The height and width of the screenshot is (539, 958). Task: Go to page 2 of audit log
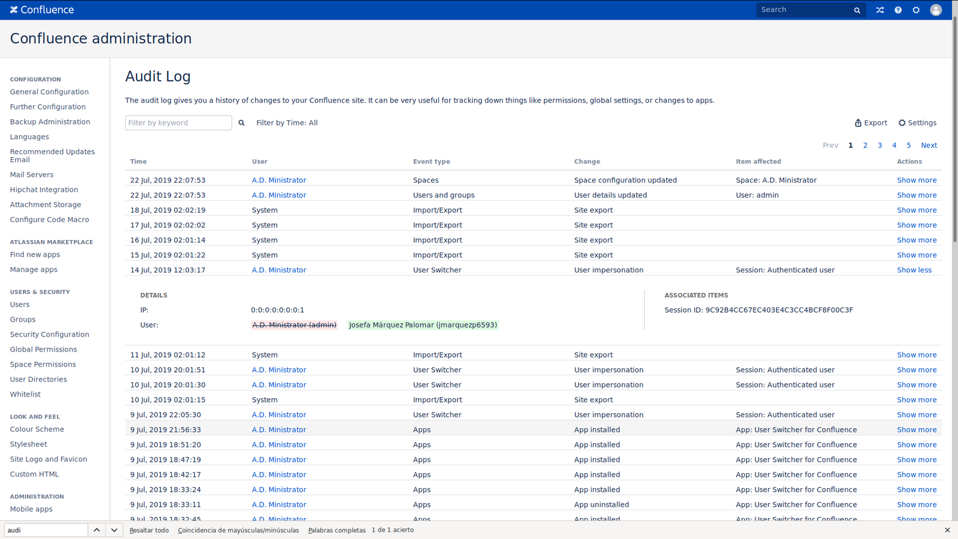865,146
